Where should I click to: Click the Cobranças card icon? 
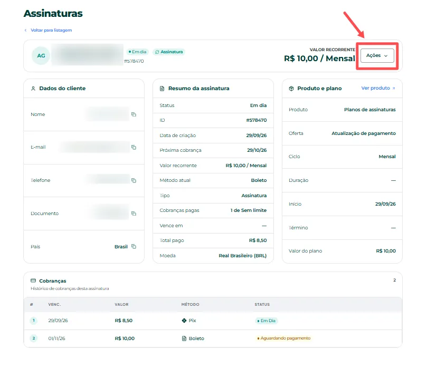point(33,280)
